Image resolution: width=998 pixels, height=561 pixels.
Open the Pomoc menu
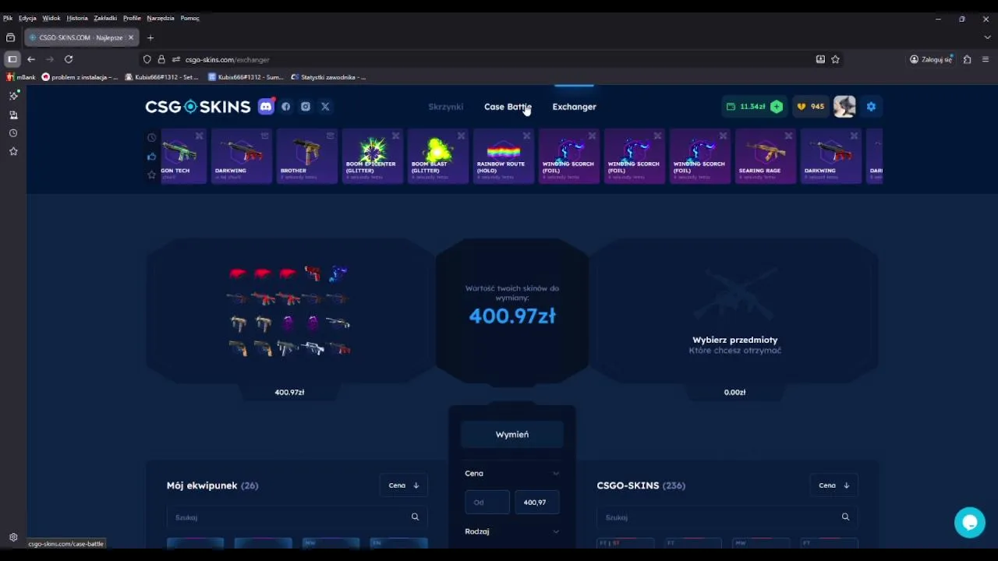tap(189, 18)
